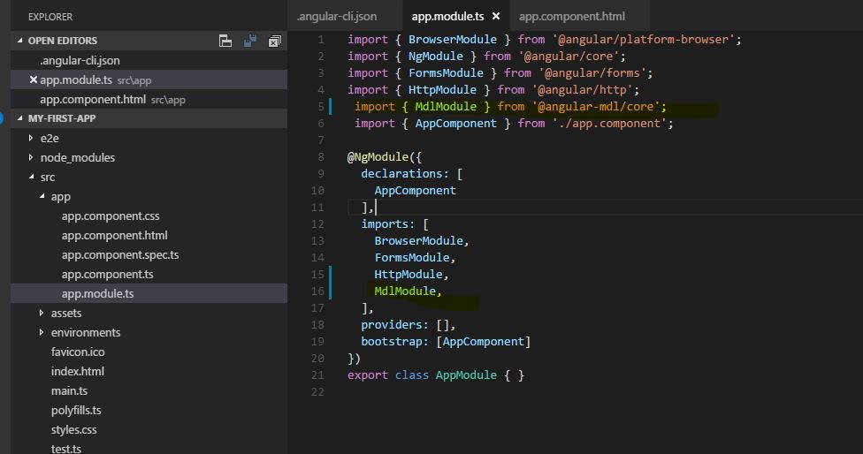The height and width of the screenshot is (454, 863).
Task: Click the blue badge on the left edge
Action: [x=3, y=118]
